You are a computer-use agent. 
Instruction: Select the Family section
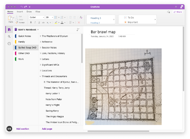coord(26,42)
